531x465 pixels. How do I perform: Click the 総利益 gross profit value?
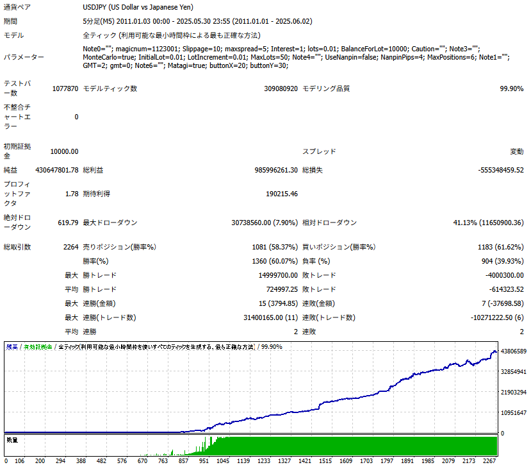click(276, 170)
